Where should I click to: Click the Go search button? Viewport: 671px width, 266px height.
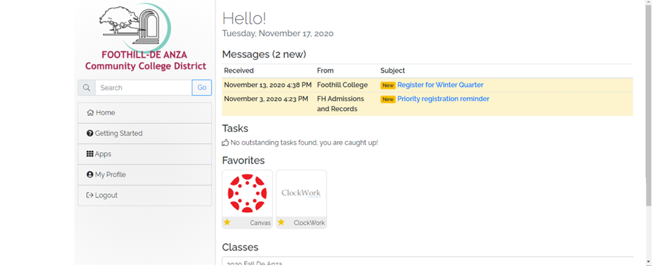(202, 87)
